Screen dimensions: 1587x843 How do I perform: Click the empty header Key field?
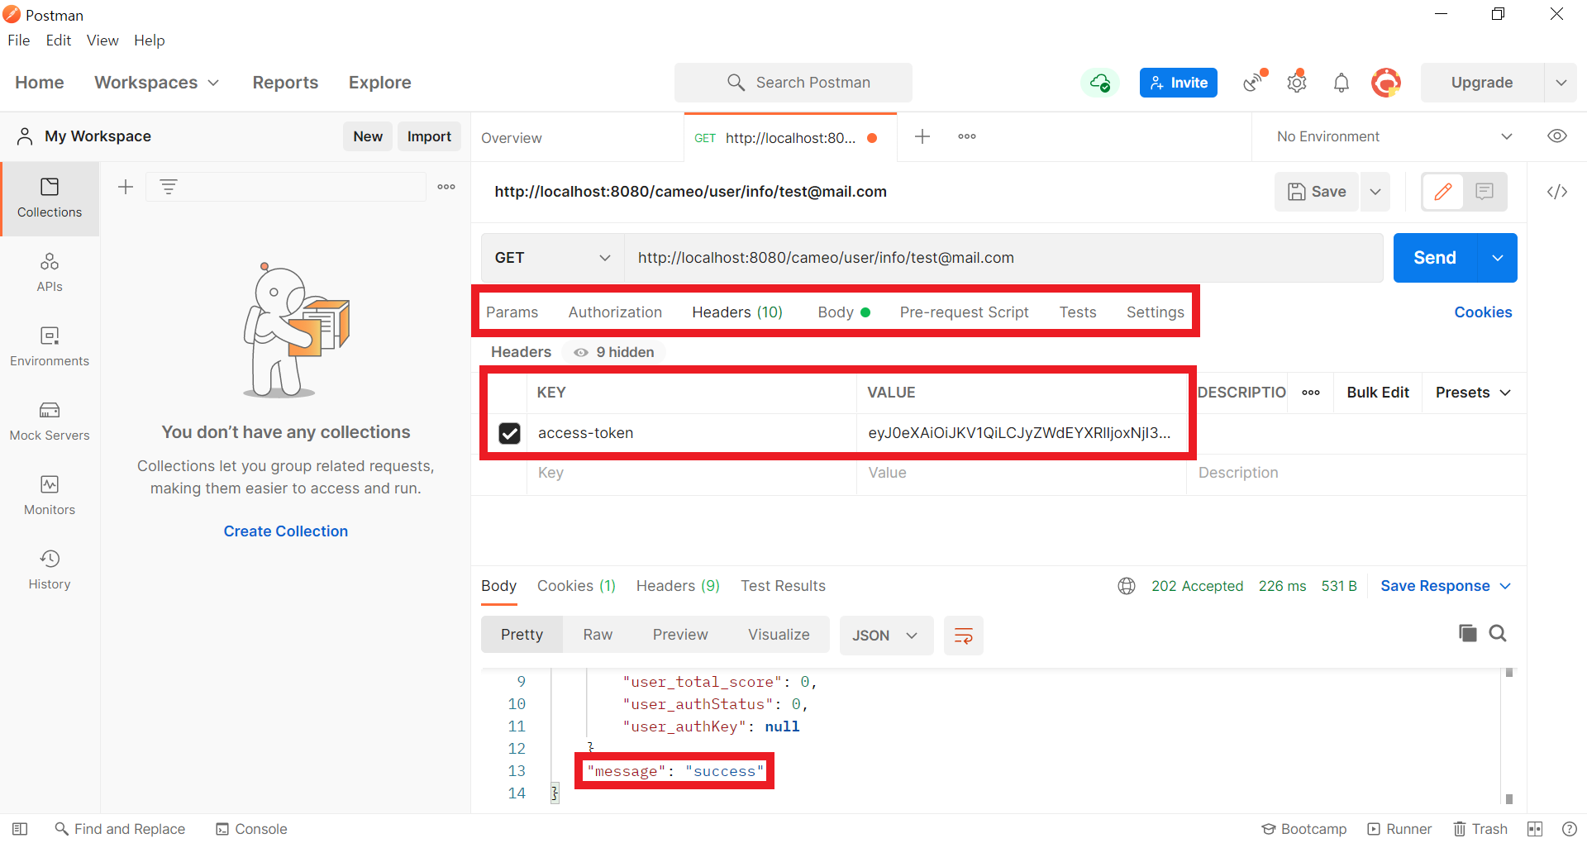coord(692,474)
